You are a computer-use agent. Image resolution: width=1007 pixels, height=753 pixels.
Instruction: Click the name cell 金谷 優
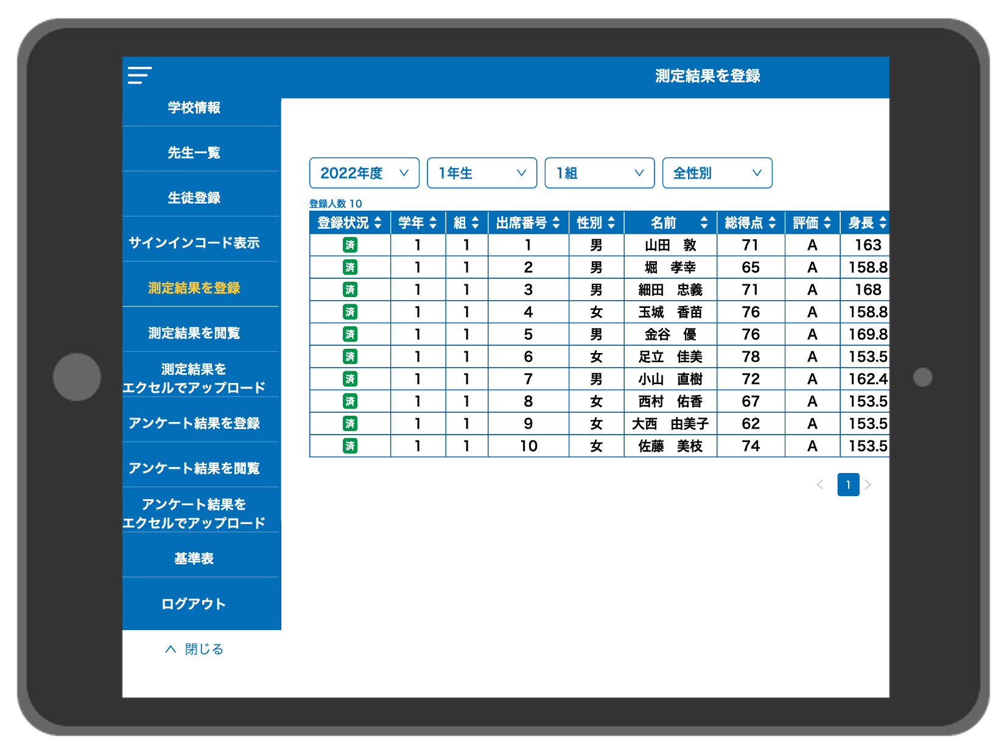point(670,334)
